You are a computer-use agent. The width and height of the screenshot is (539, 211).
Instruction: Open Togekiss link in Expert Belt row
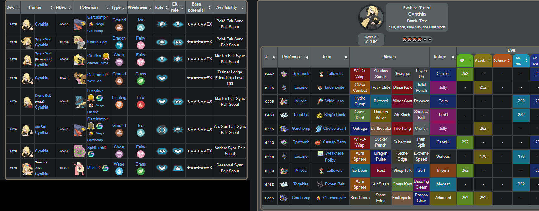point(301,184)
